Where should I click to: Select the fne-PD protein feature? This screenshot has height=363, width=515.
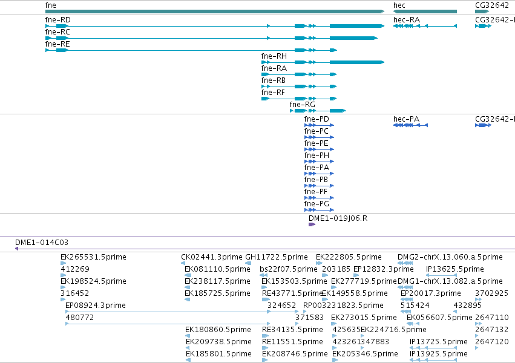pos(319,125)
